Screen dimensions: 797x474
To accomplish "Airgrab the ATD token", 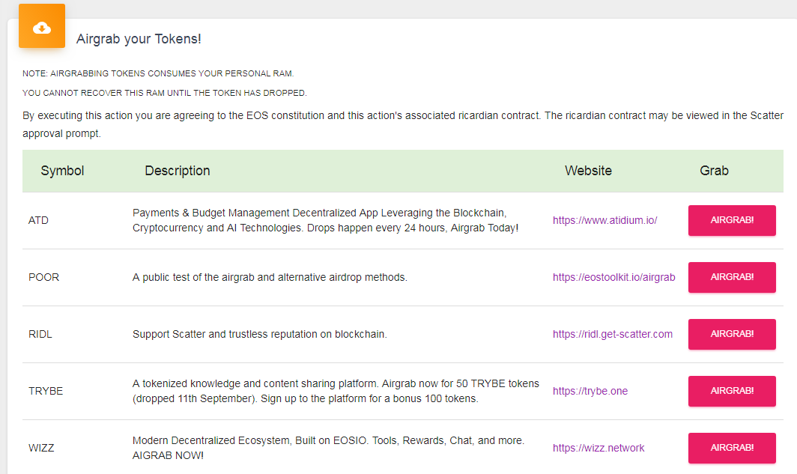I will pos(732,220).
